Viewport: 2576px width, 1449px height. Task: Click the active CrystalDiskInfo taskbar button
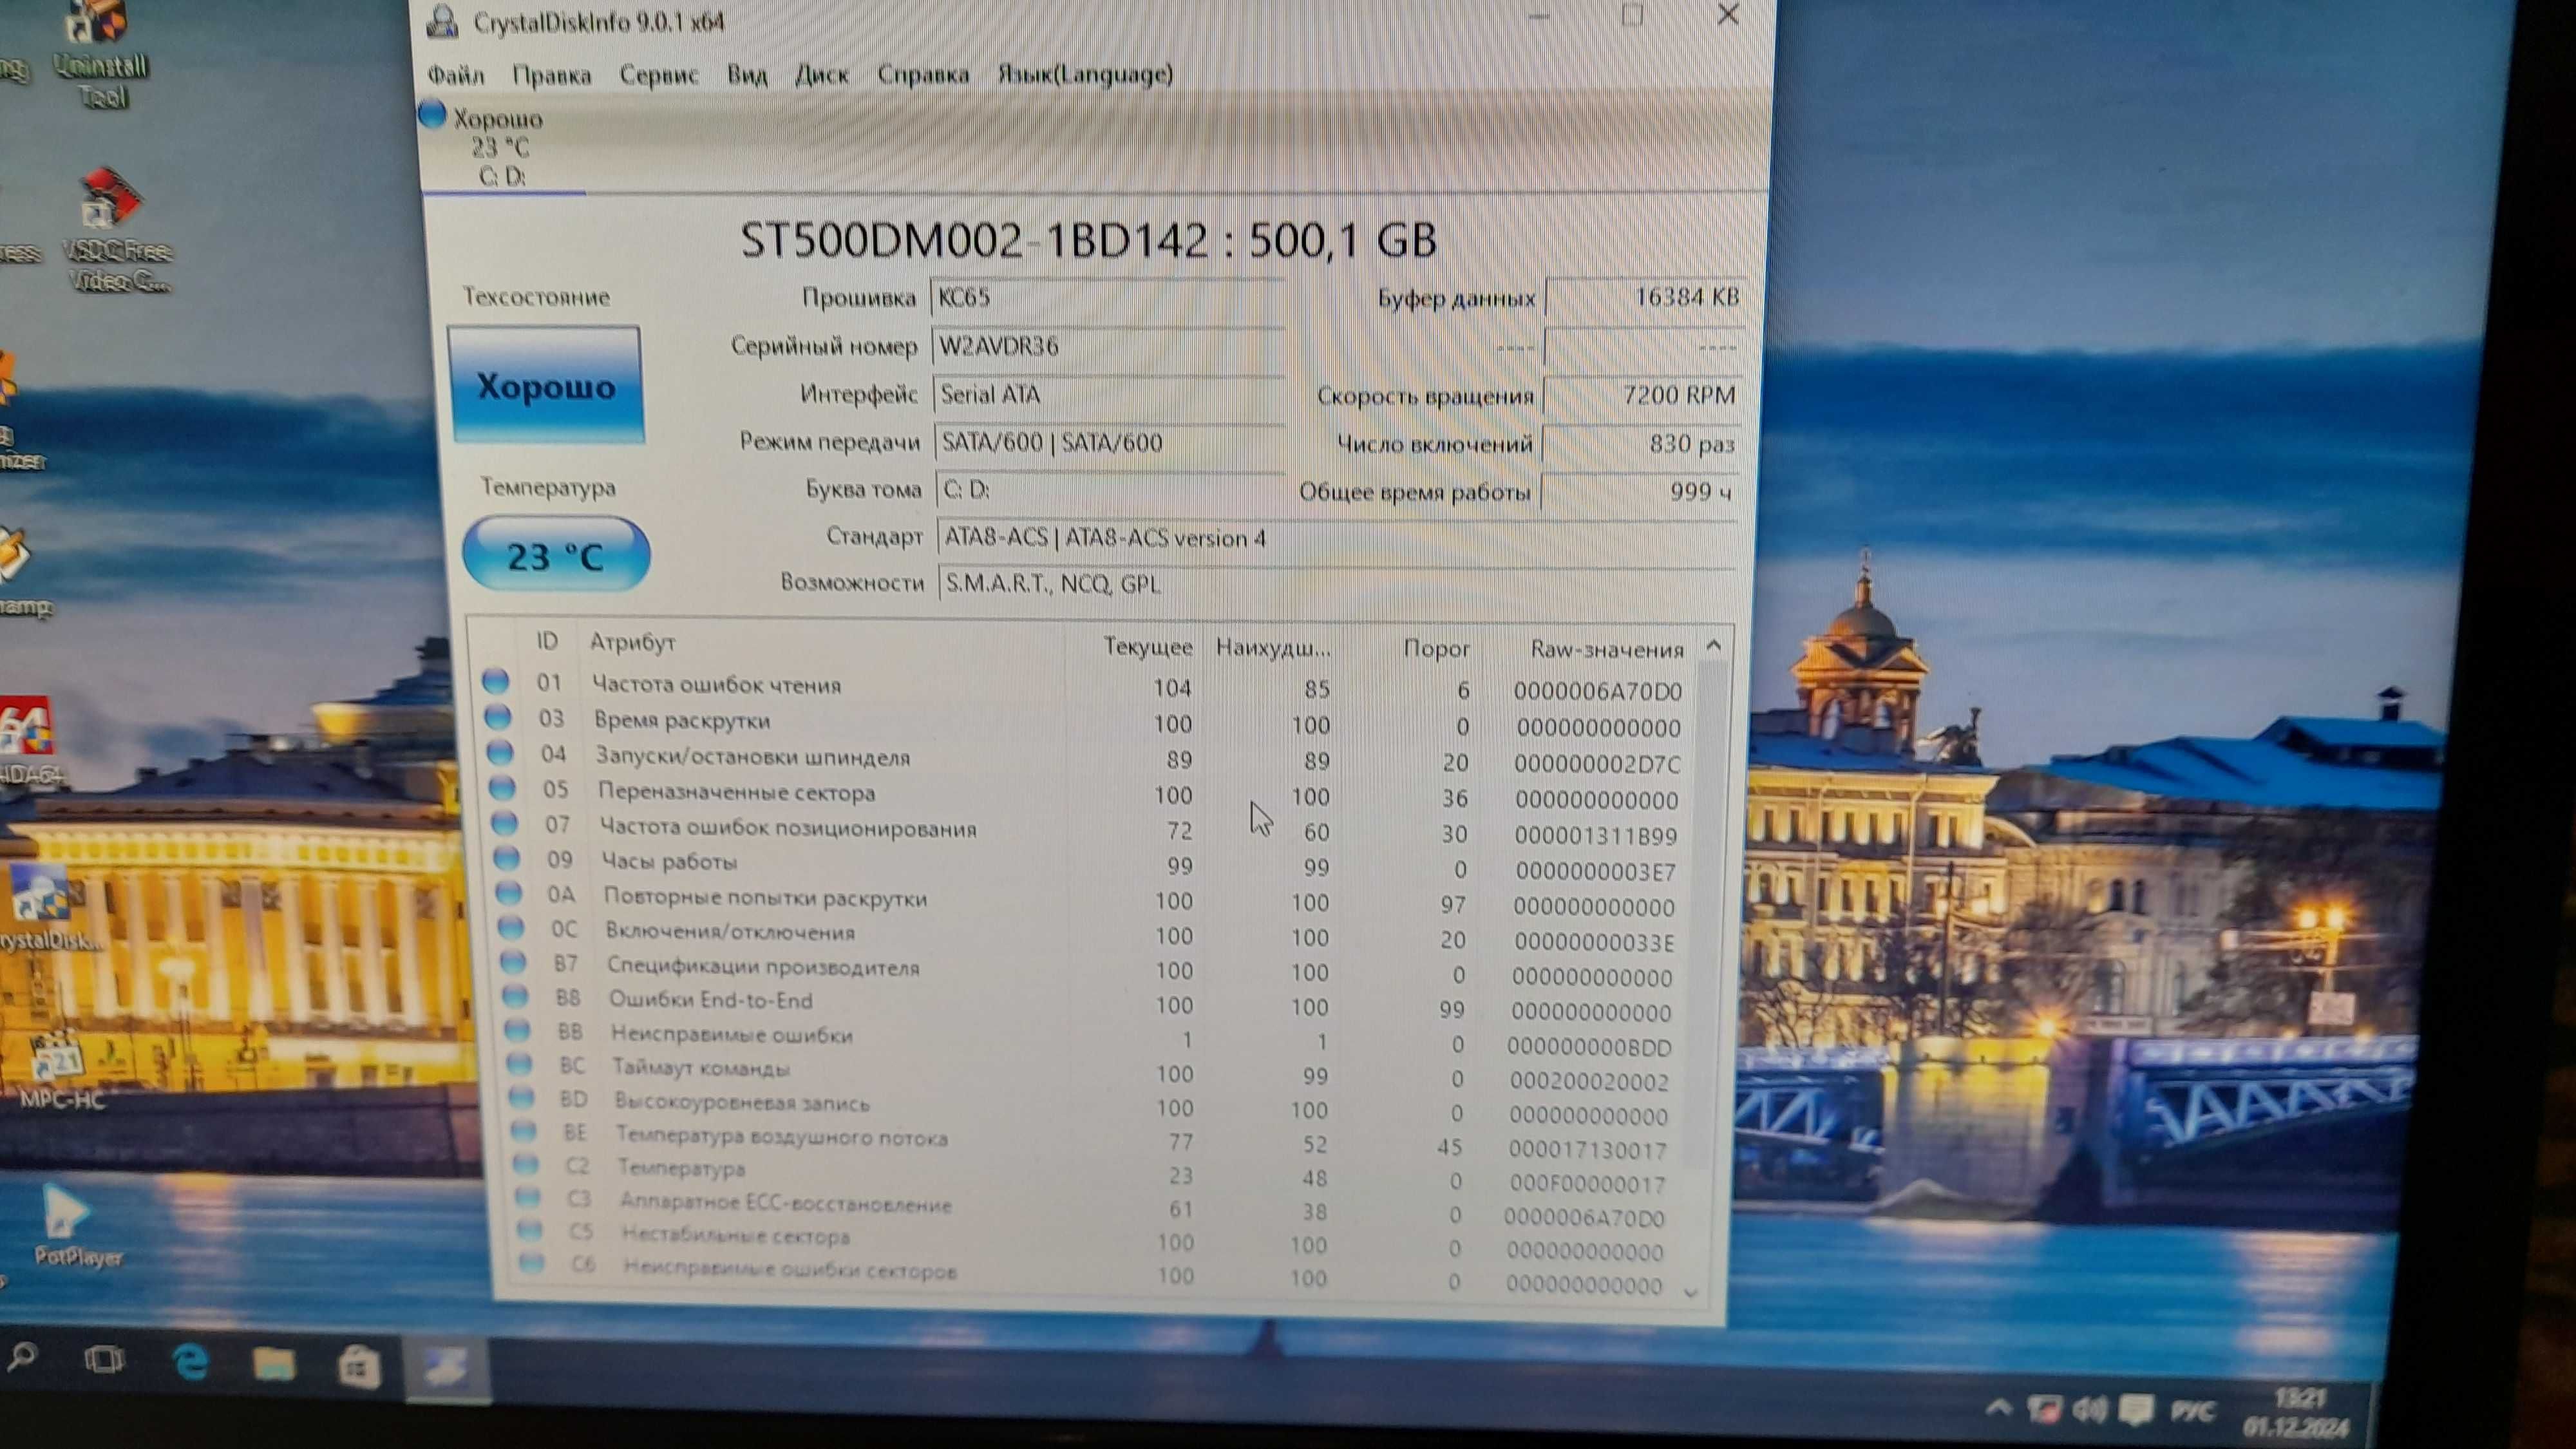pyautogui.click(x=446, y=1368)
